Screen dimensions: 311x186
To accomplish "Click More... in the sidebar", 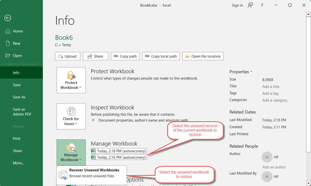I will pos(18,163).
